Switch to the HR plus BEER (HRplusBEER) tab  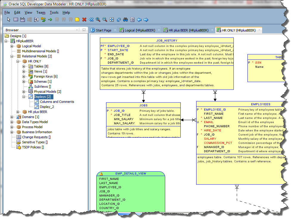(188, 30)
